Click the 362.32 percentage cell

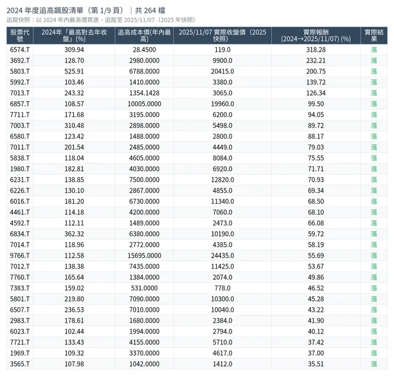[74, 234]
